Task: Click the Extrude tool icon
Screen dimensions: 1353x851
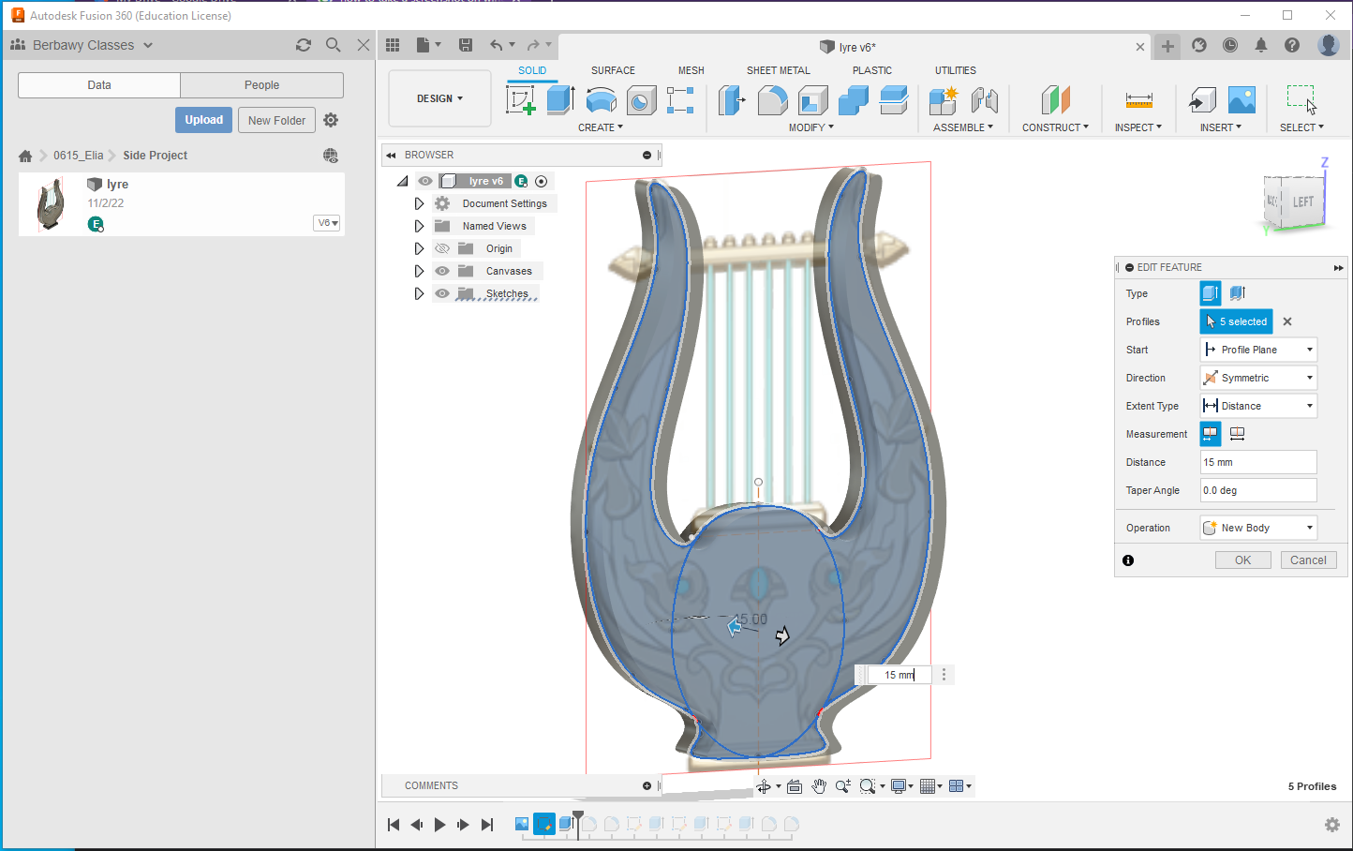Action: [560, 99]
